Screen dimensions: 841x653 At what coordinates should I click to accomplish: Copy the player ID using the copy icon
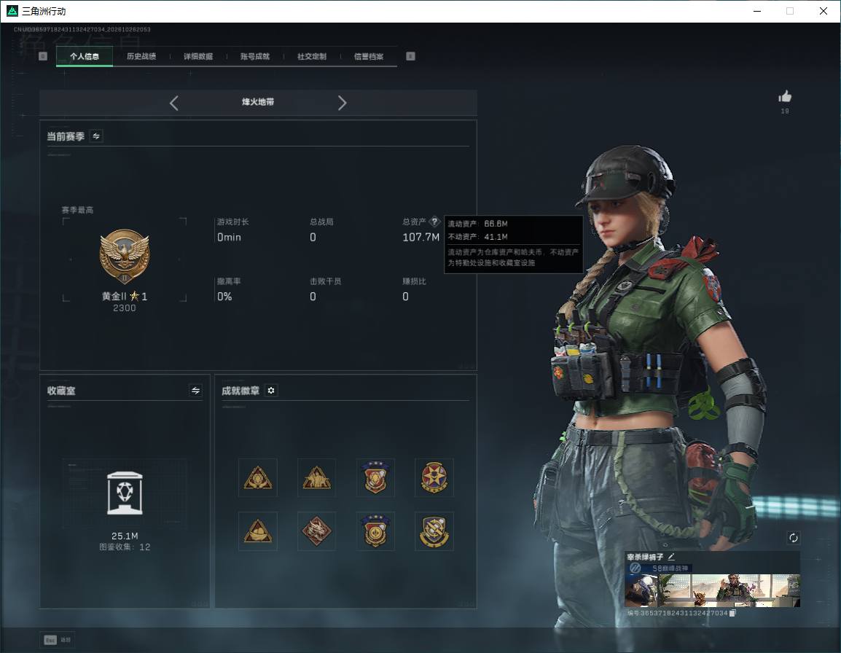(732, 613)
